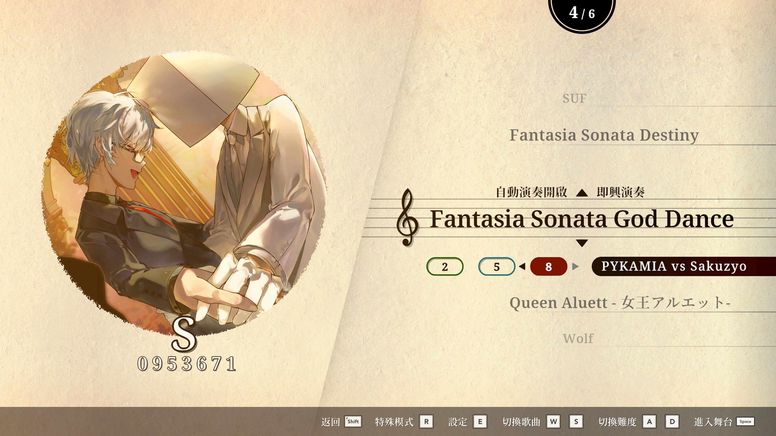Click the right arrow beside difficulty 8
Image resolution: width=776 pixels, height=436 pixels.
tap(575, 267)
